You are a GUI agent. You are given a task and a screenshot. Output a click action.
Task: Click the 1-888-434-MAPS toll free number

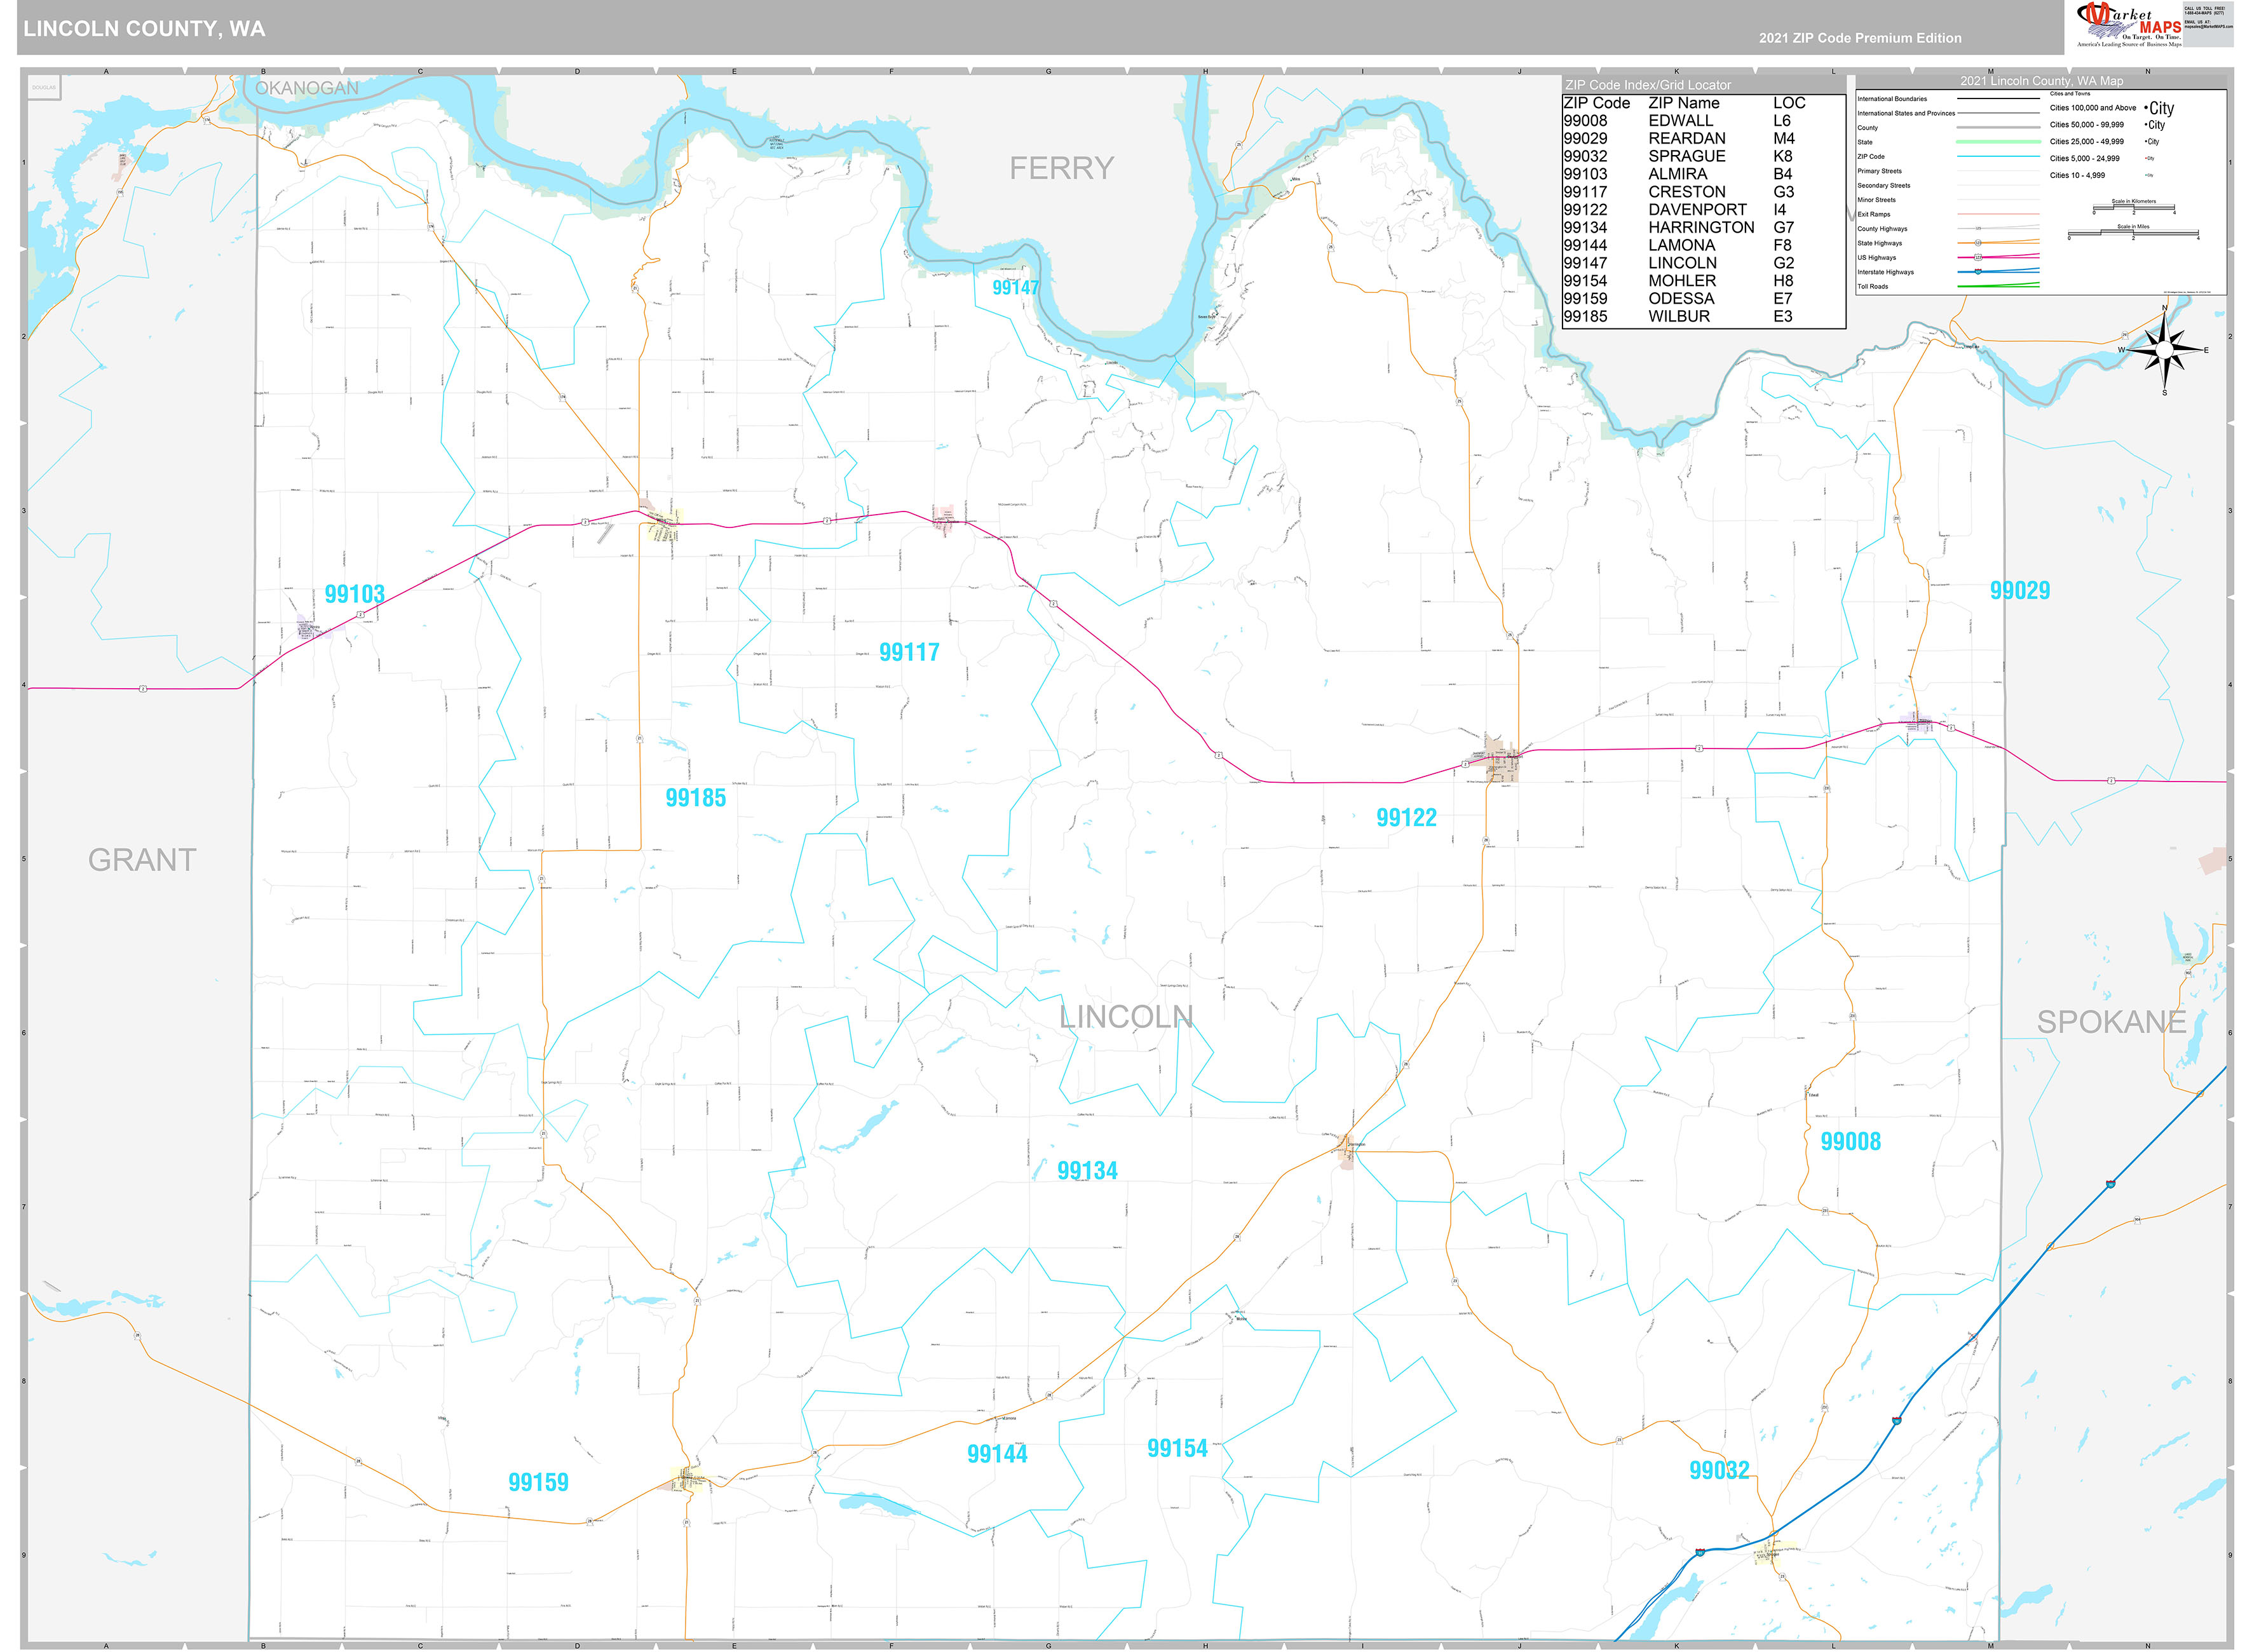[2205, 13]
